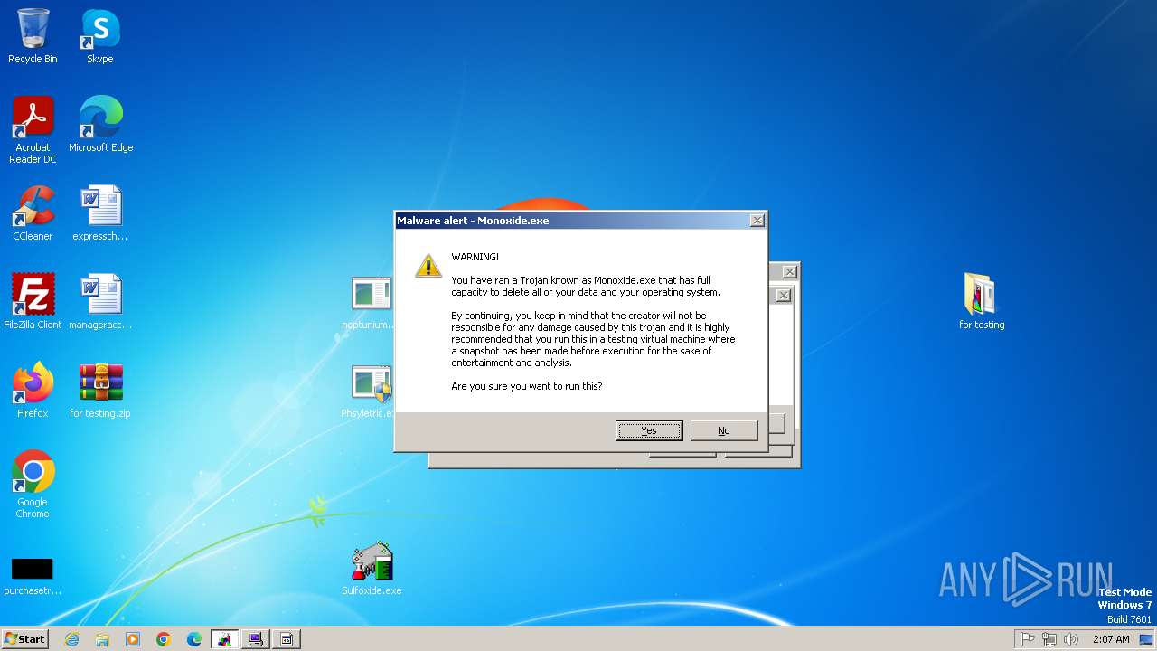Open Edge from the taskbar

194,639
